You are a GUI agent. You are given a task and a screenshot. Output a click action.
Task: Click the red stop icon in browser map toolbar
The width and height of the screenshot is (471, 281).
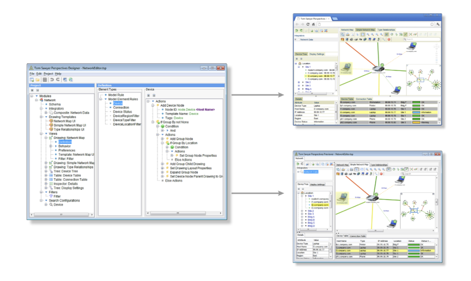click(389, 40)
